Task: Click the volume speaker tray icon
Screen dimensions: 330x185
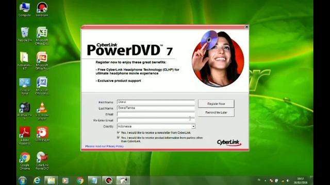Action: 288,180
